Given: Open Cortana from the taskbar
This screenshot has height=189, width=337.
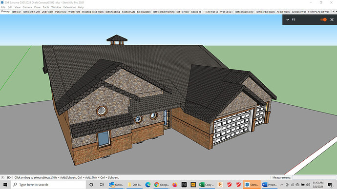Looking at the screenshot, I should pos(91,185).
